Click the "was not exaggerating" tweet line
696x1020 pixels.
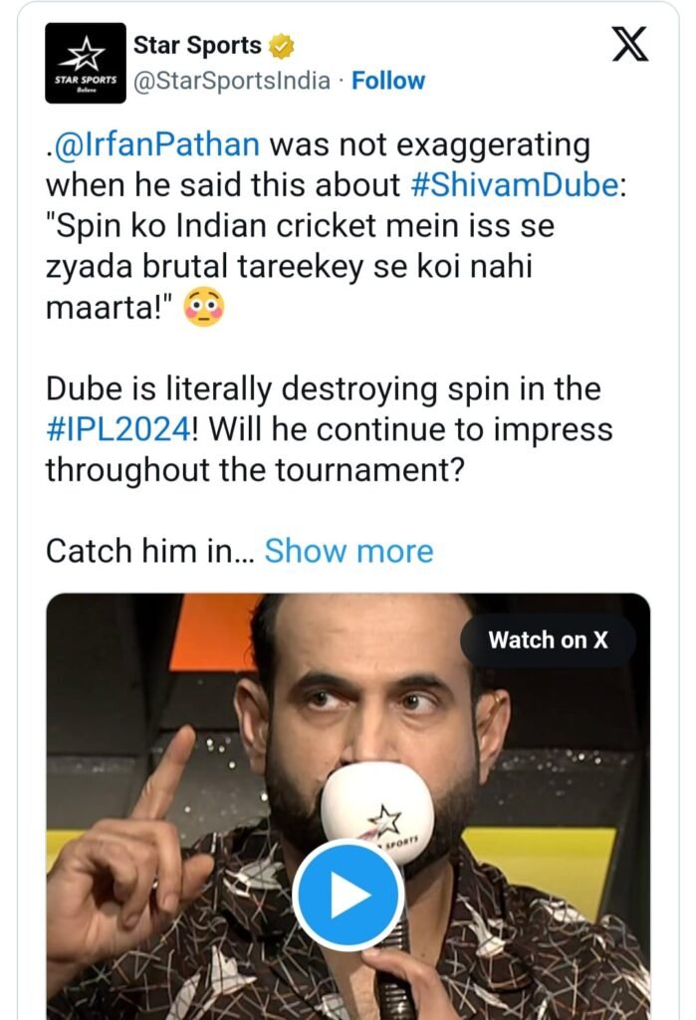coord(318,144)
